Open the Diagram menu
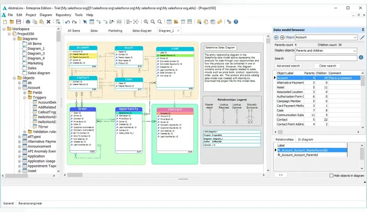 coord(46,15)
